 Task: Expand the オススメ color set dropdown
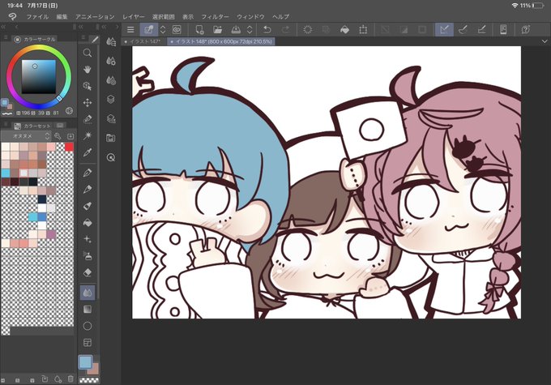26,135
